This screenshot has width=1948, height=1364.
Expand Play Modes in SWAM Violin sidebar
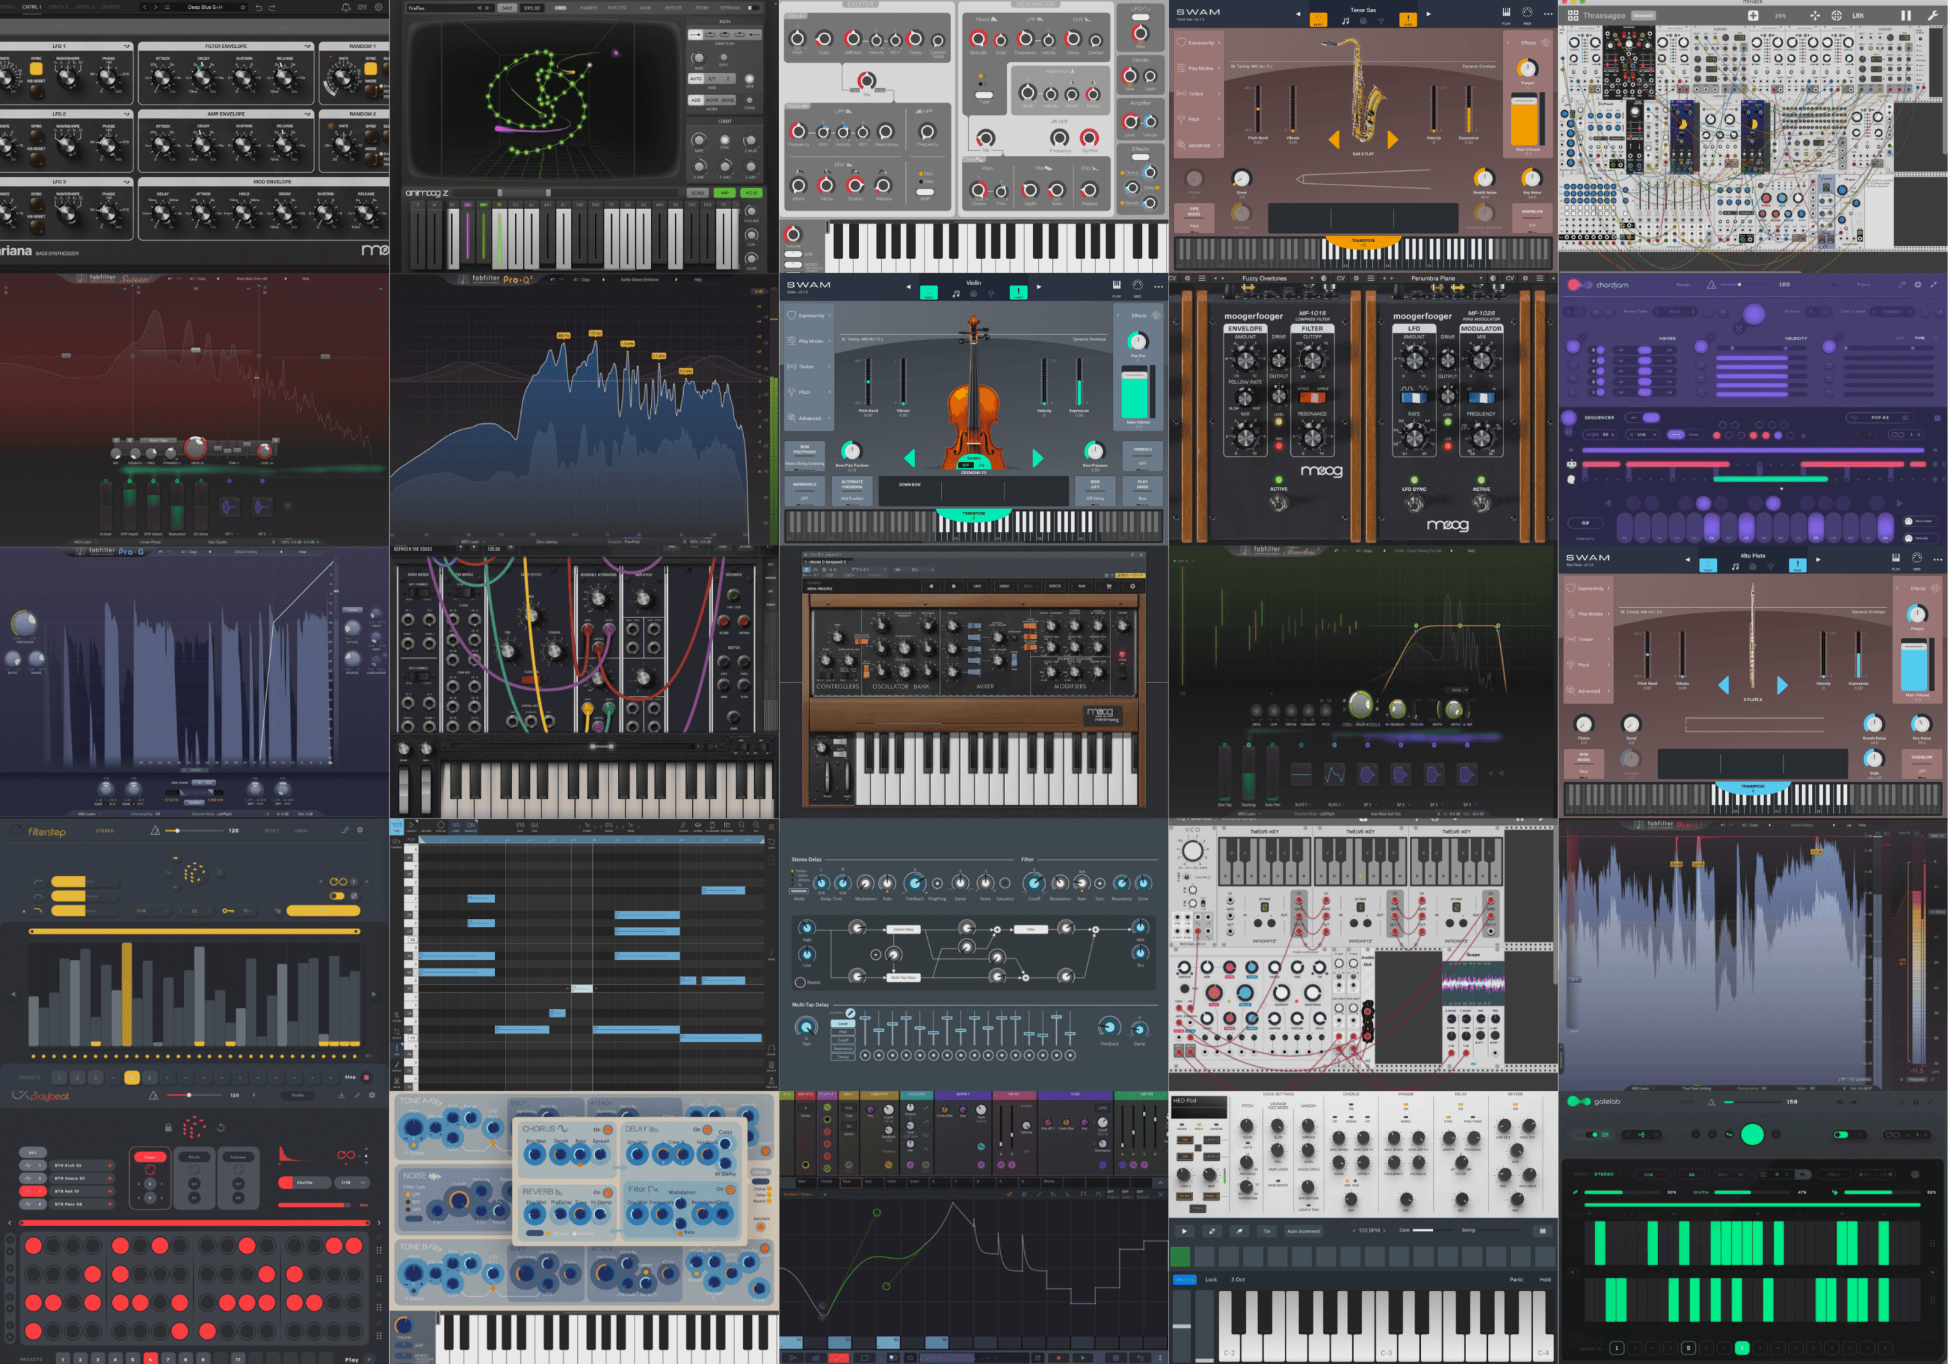809,341
